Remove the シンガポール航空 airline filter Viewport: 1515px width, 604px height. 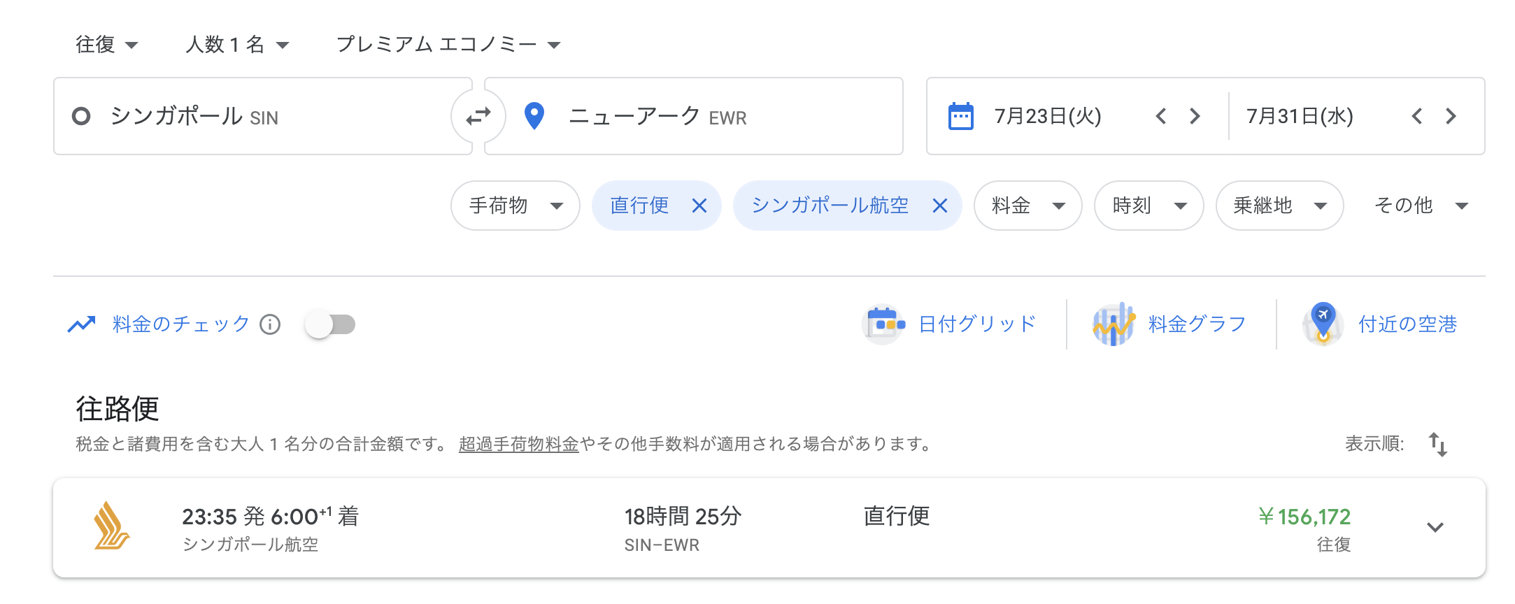[x=940, y=206]
